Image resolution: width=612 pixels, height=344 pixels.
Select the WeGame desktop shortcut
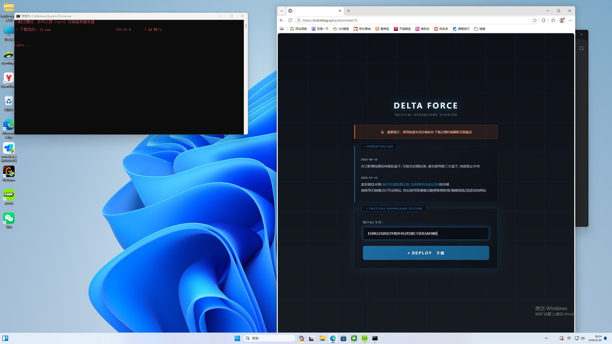(x=9, y=173)
